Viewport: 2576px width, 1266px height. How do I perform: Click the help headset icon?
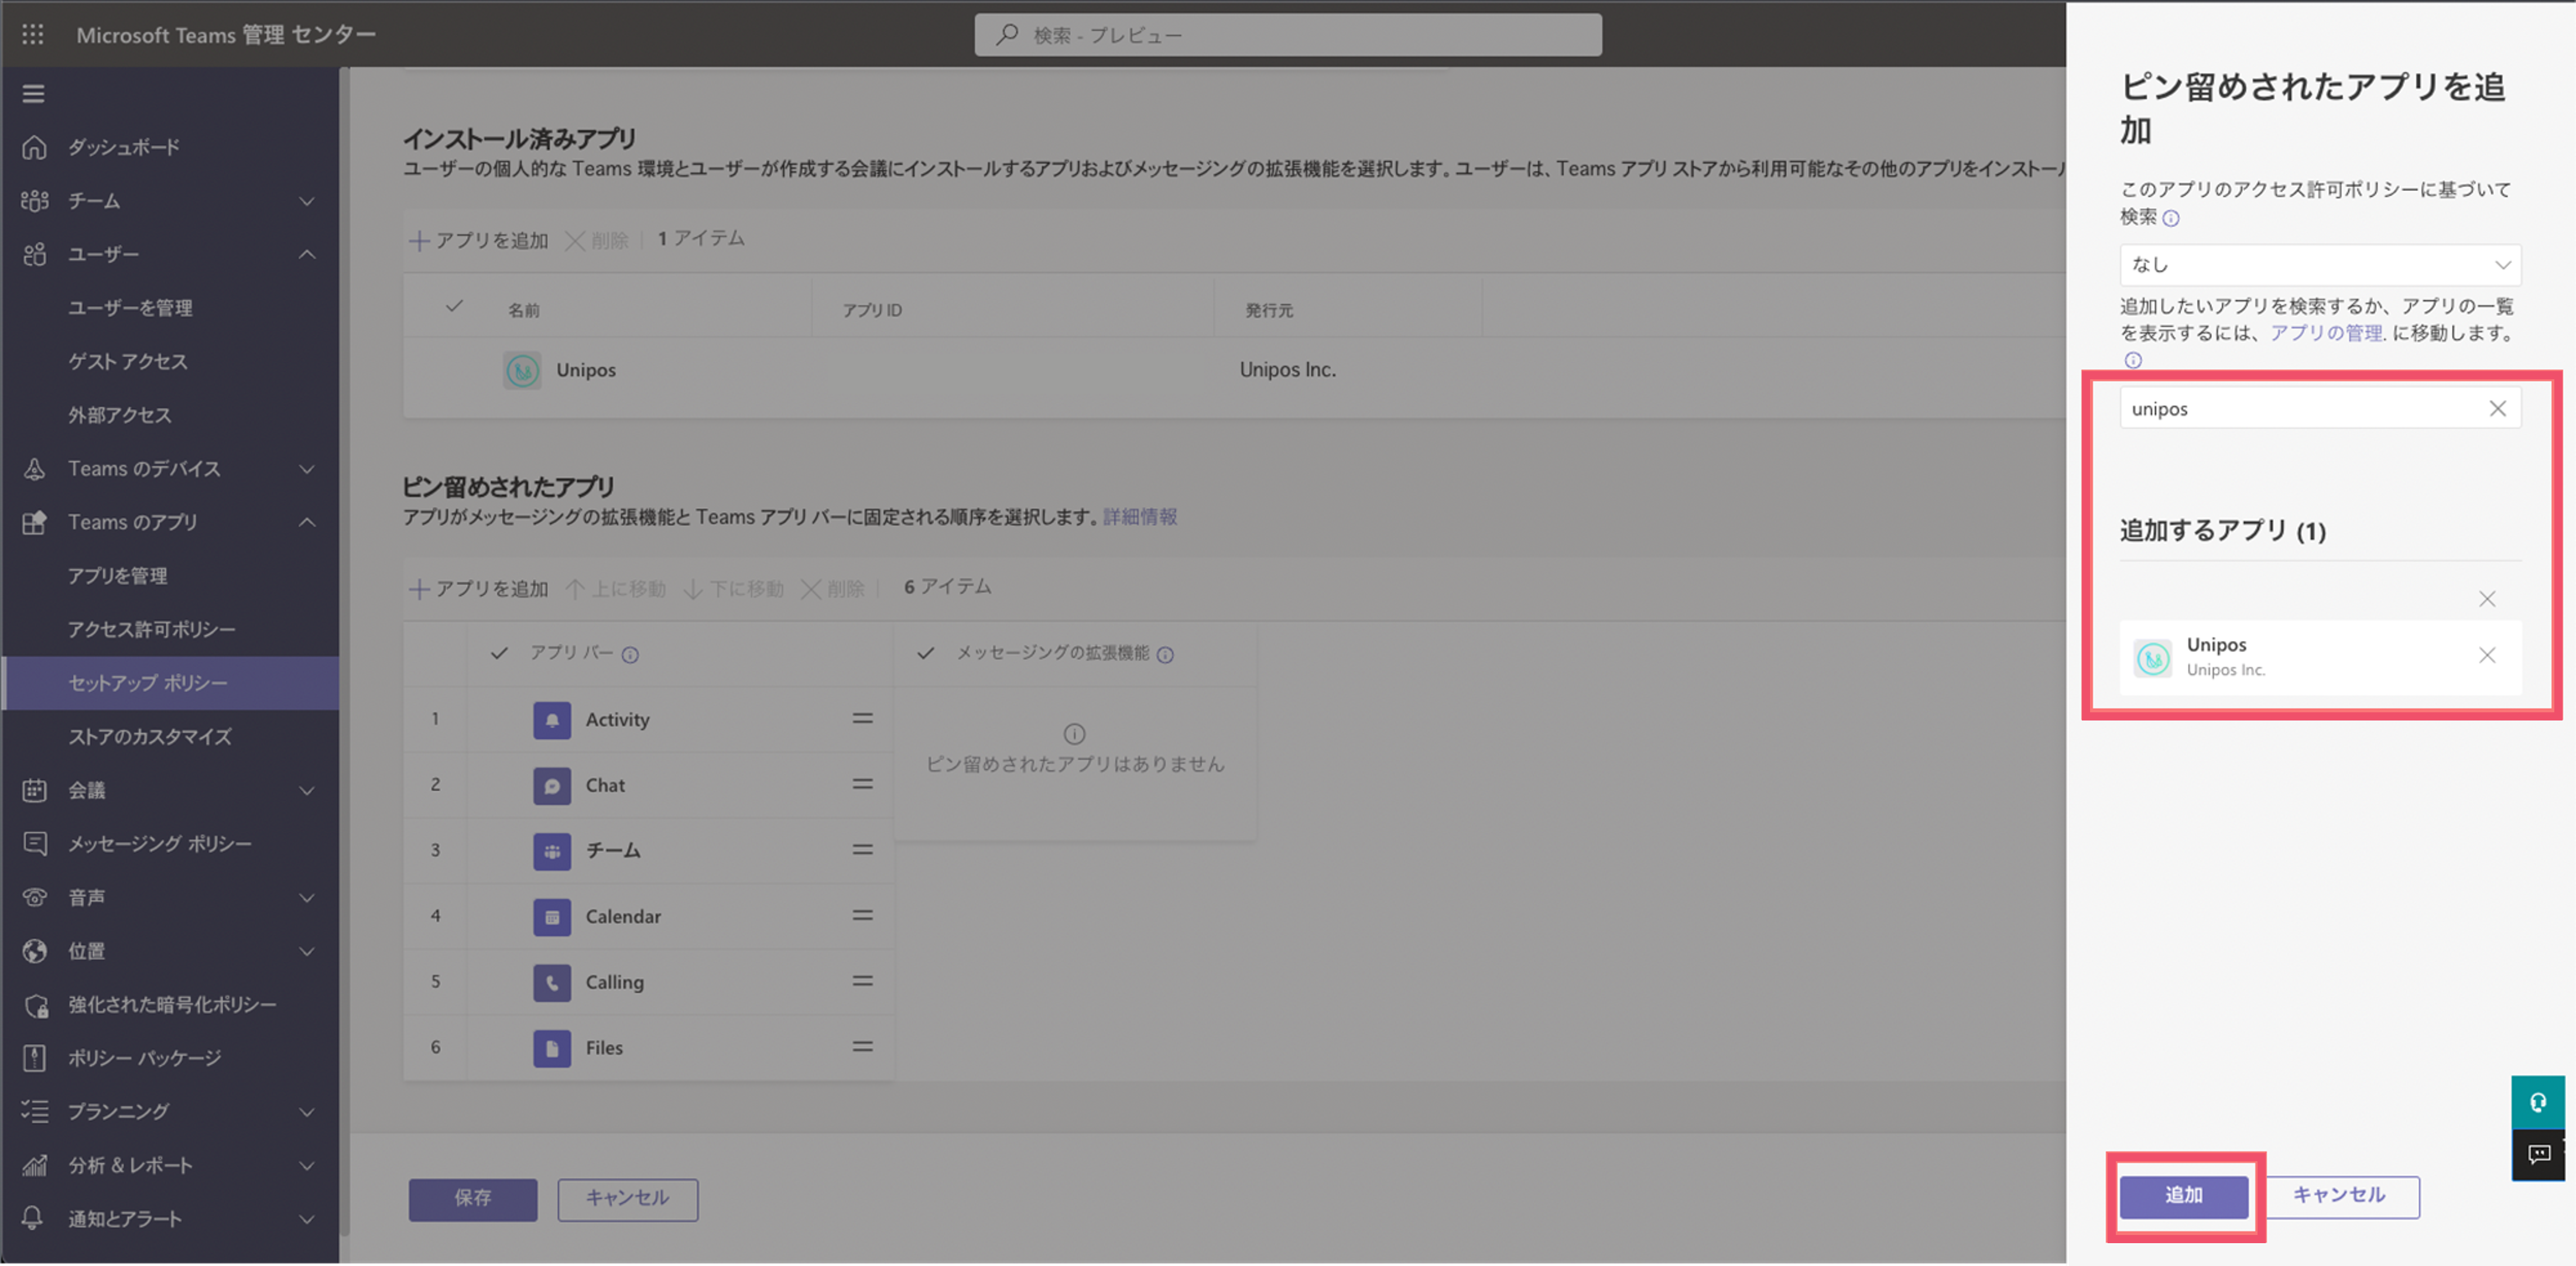click(x=2538, y=1103)
